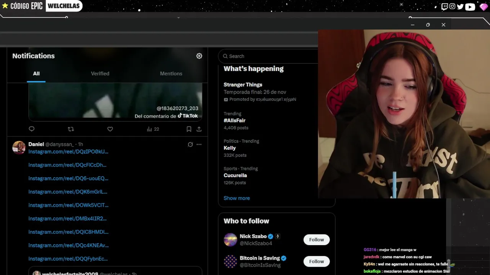The height and width of the screenshot is (275, 490).
Task: Open the Instagram reel link DQ6-uouEQ
Action: coord(68,178)
